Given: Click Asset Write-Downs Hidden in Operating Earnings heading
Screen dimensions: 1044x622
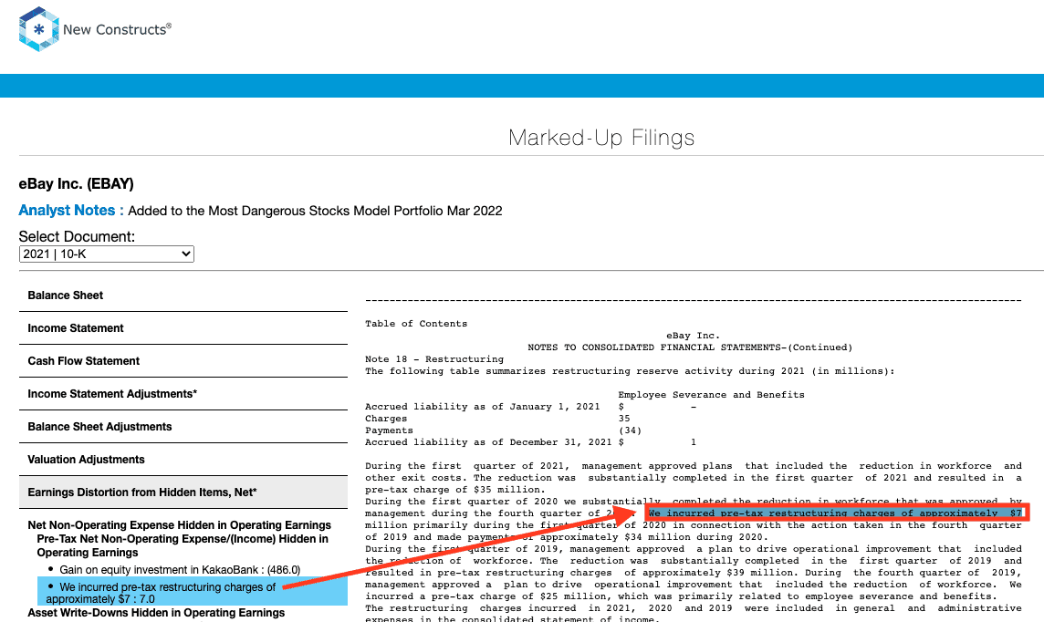Looking at the screenshot, I should (x=156, y=613).
